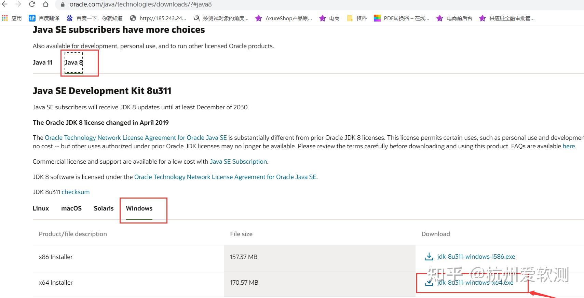The width and height of the screenshot is (584, 298).
Task: Switch to the Java 11 tab
Action: click(42, 63)
